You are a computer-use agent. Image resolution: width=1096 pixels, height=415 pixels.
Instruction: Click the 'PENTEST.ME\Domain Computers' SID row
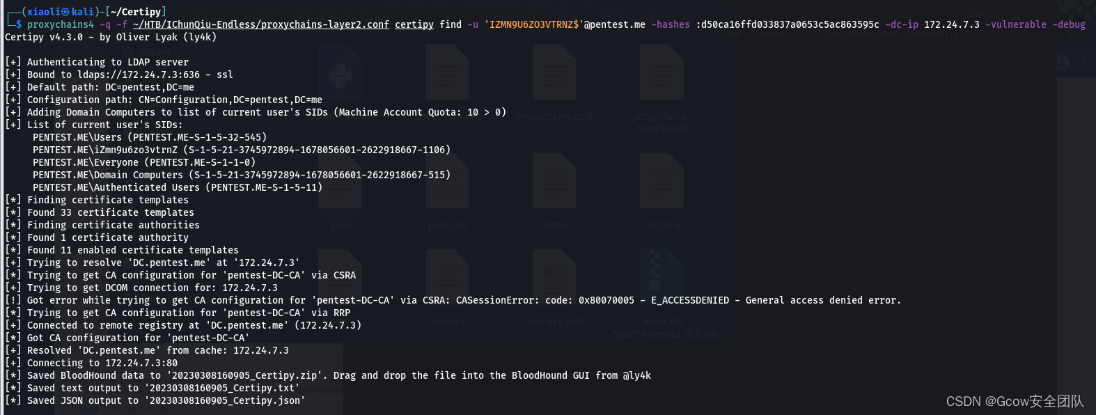[242, 175]
